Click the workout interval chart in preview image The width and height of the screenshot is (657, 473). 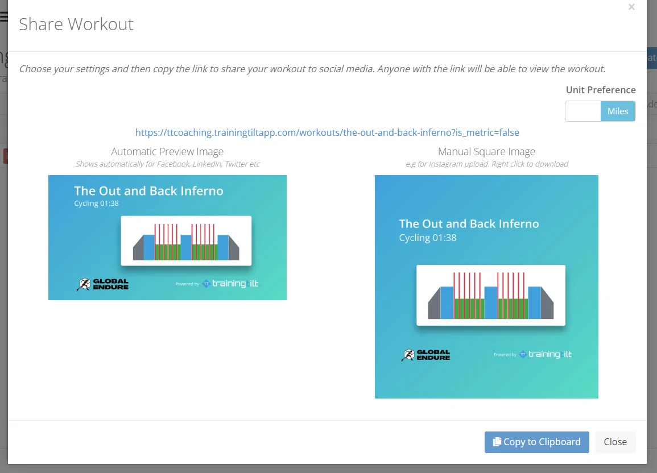tap(186, 240)
